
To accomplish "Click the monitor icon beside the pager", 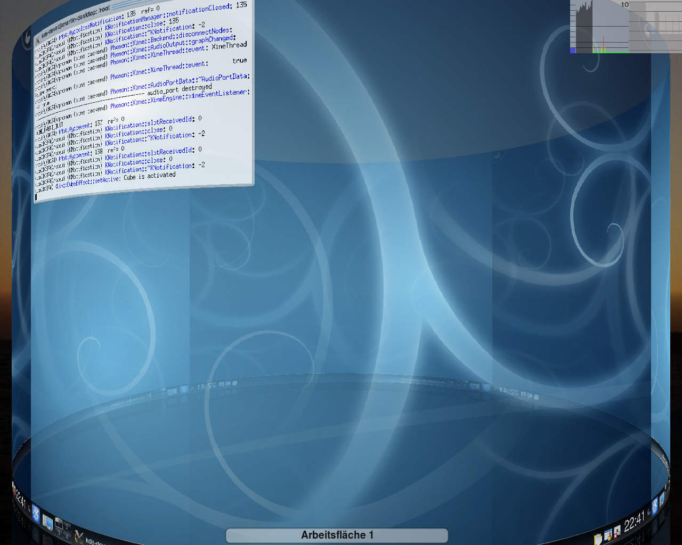I will coord(47,522).
